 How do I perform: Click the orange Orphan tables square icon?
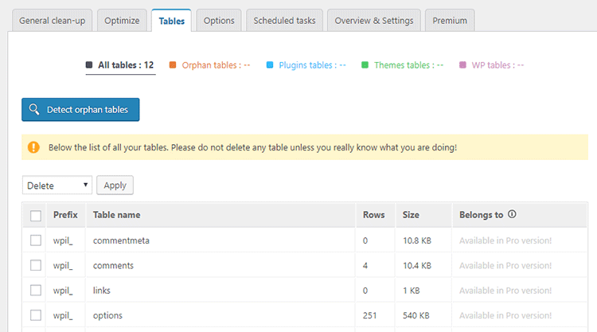[x=173, y=64]
